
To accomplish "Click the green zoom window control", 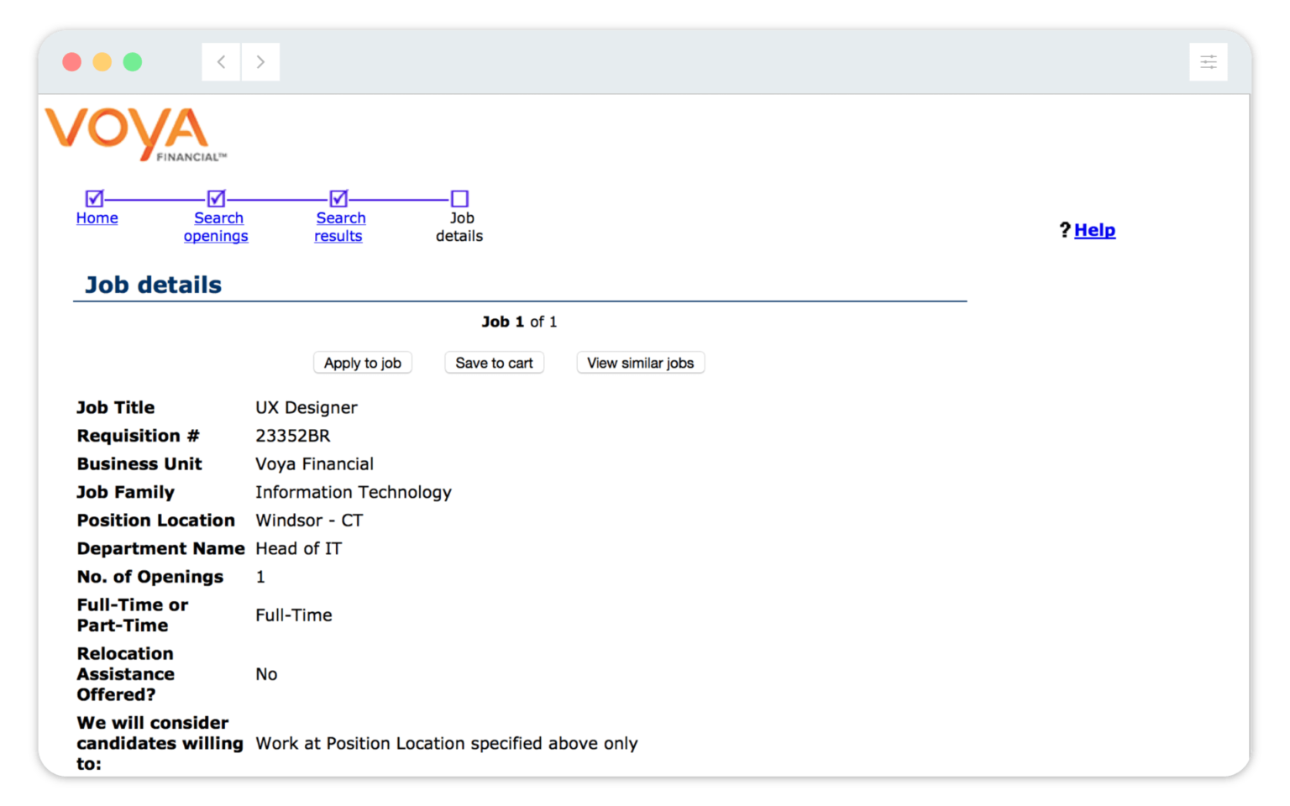I will click(133, 61).
